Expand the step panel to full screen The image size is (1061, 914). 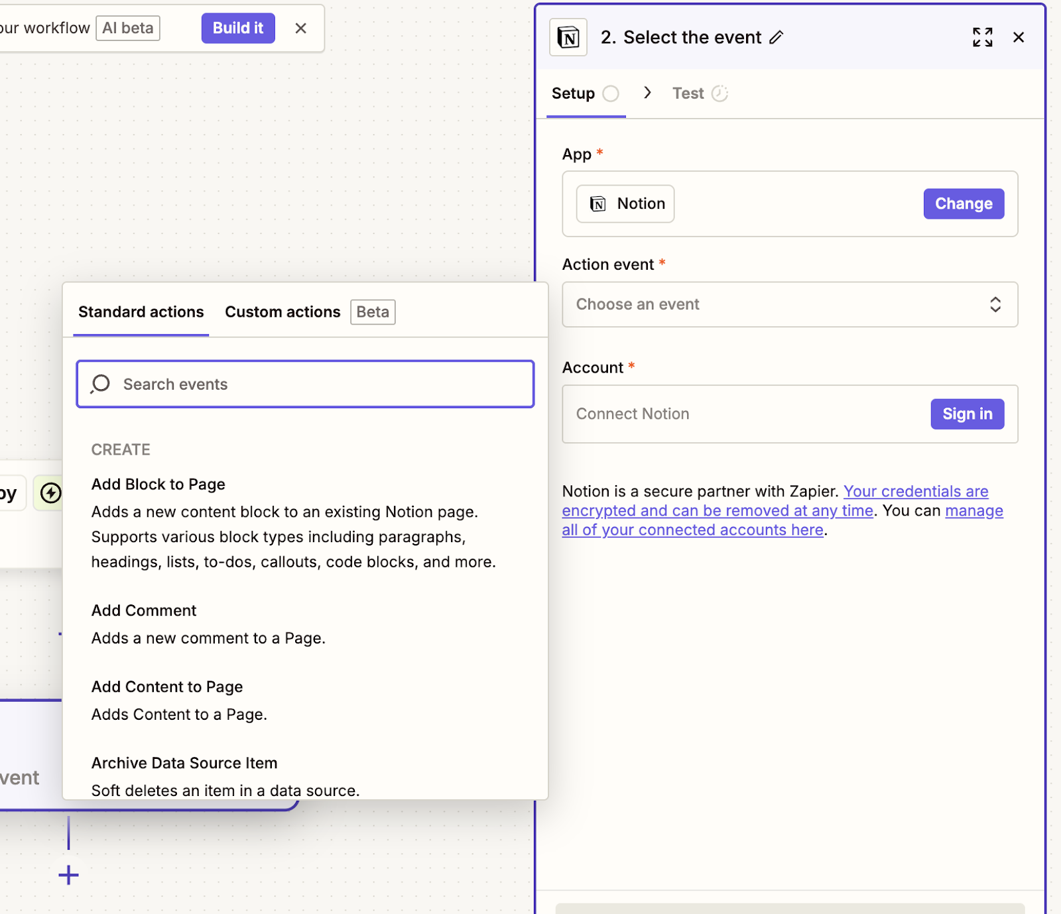982,38
